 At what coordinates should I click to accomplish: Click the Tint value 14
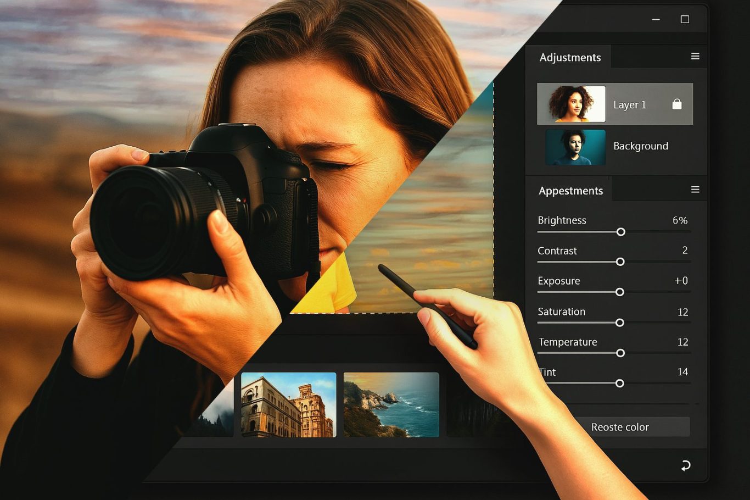tap(682, 372)
